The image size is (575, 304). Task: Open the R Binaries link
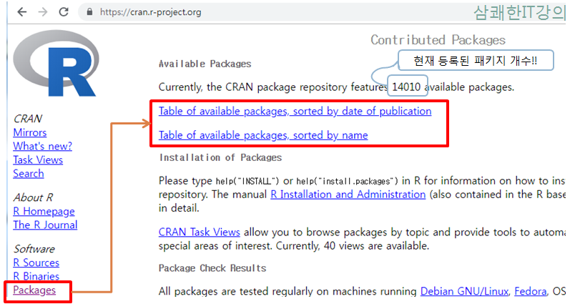[36, 276]
